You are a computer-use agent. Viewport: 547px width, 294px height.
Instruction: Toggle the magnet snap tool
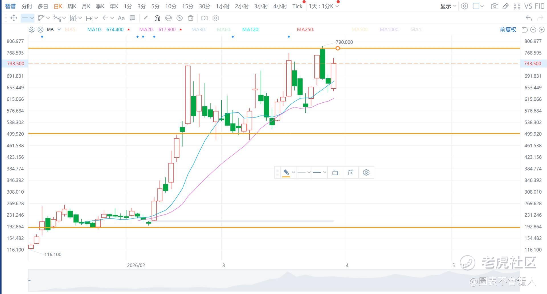[x=157, y=18]
